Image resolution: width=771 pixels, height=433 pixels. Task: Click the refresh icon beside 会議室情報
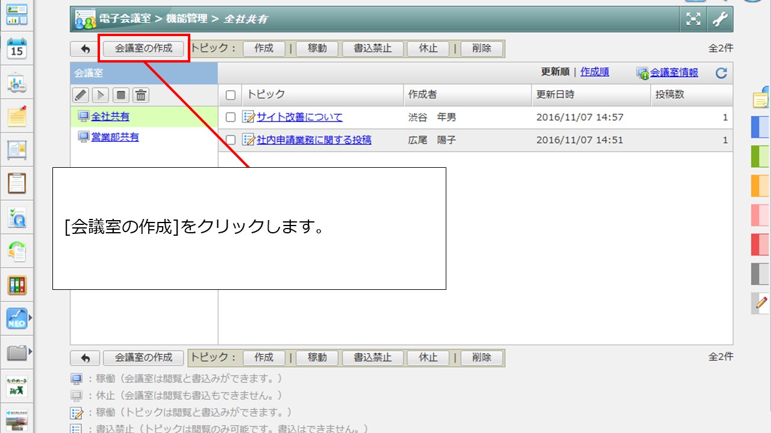click(x=721, y=73)
